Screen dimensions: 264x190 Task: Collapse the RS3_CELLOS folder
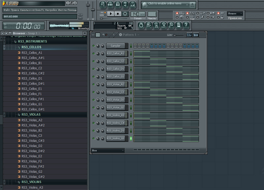31,47
